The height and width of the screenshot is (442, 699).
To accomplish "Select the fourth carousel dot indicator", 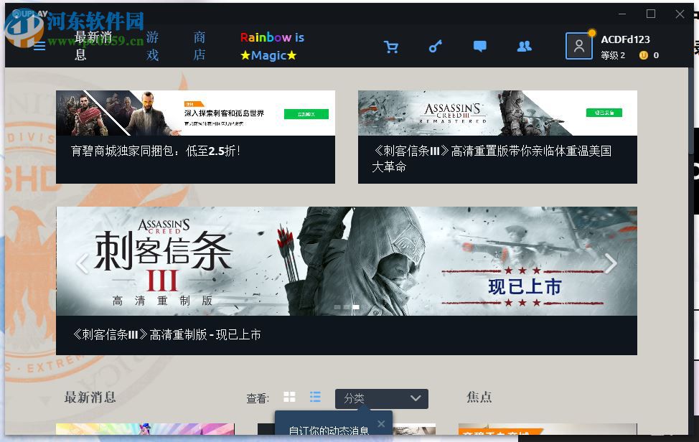I will click(x=356, y=306).
